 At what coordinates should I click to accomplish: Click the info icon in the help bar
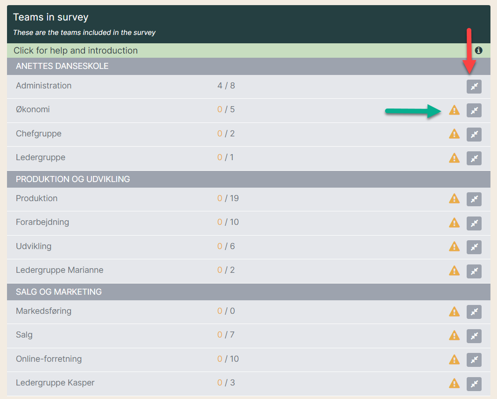coord(479,50)
